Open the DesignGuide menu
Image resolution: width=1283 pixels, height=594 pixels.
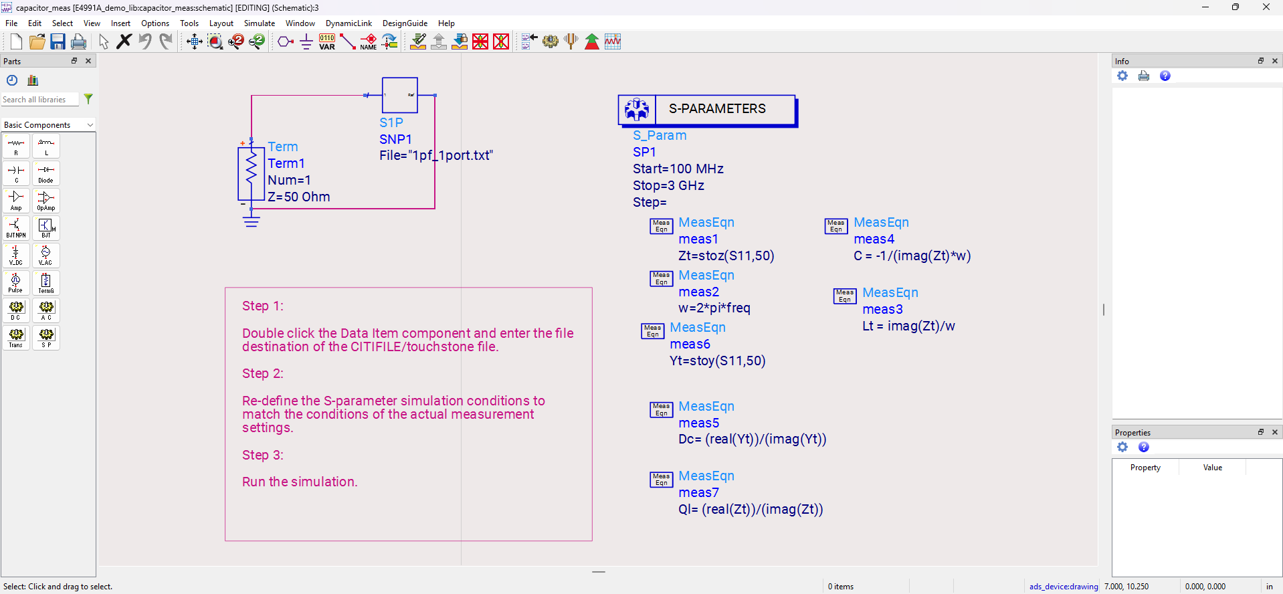point(405,23)
